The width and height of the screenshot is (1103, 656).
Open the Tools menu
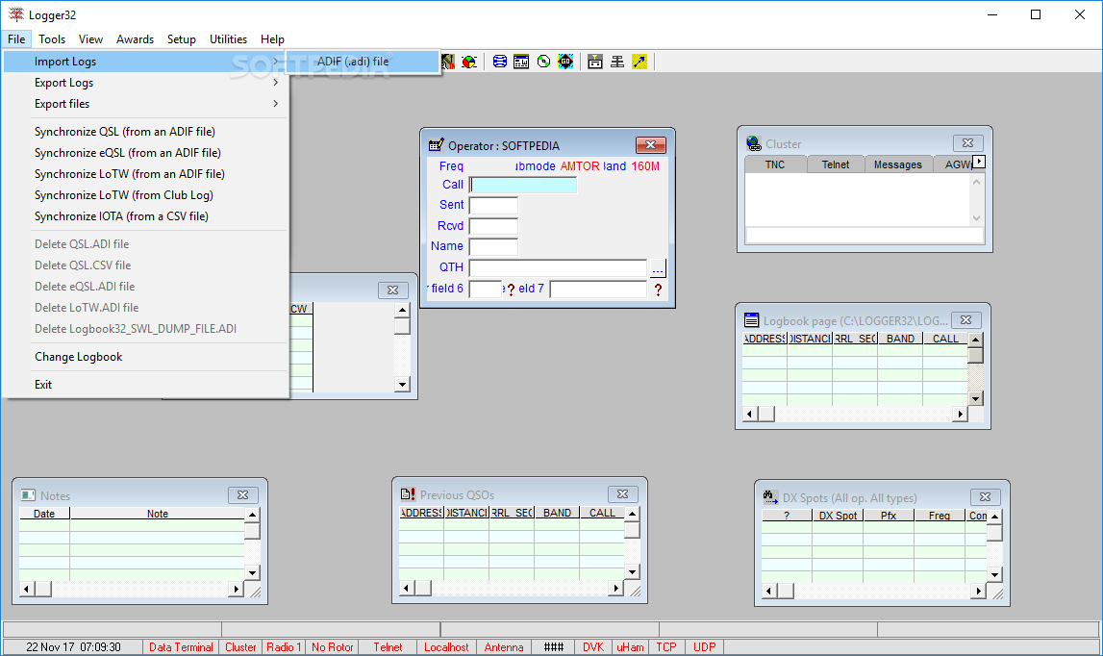pyautogui.click(x=52, y=39)
